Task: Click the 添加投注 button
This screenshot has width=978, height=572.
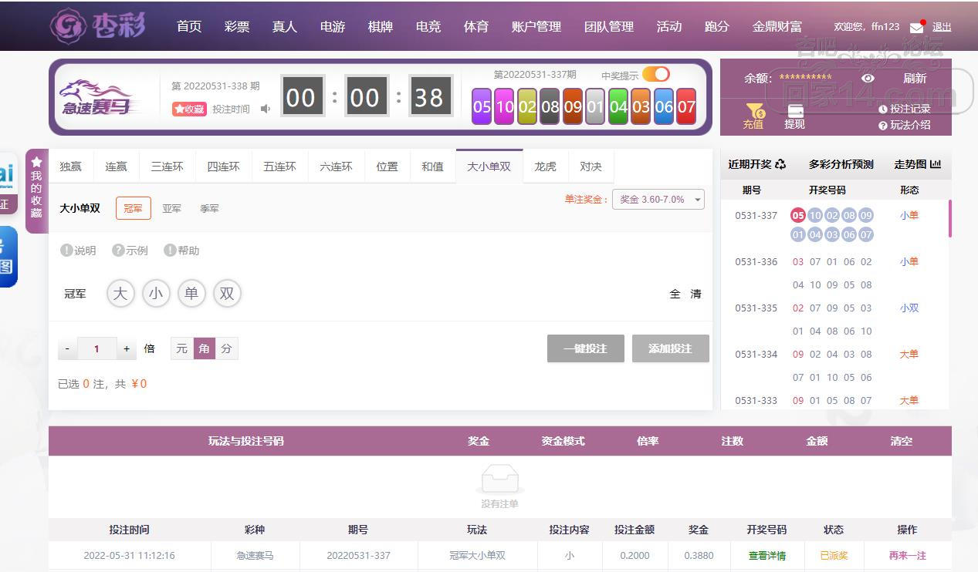Action: point(670,348)
